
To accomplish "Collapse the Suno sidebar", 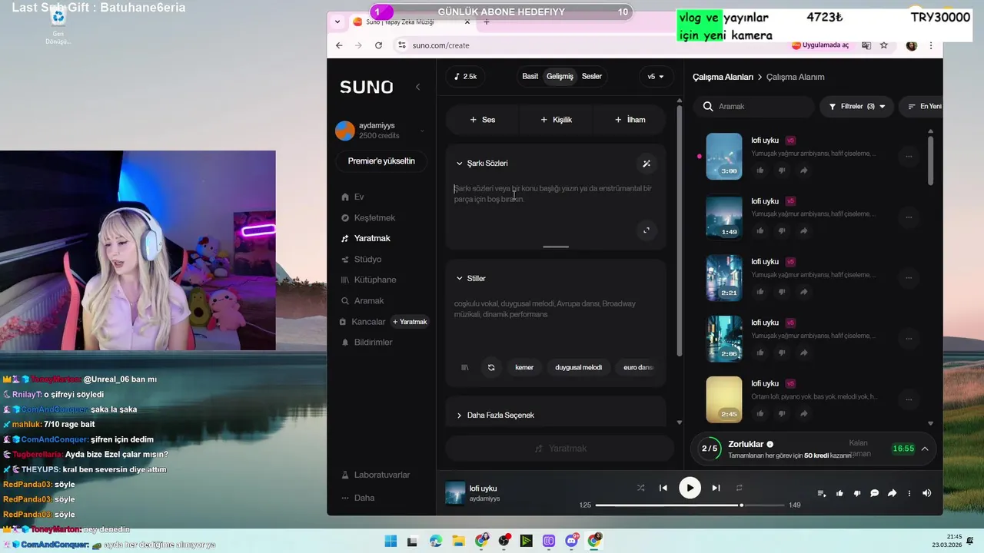I will pyautogui.click(x=417, y=87).
